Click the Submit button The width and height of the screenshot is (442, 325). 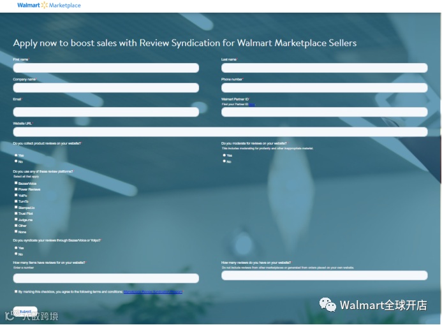[x=25, y=312]
